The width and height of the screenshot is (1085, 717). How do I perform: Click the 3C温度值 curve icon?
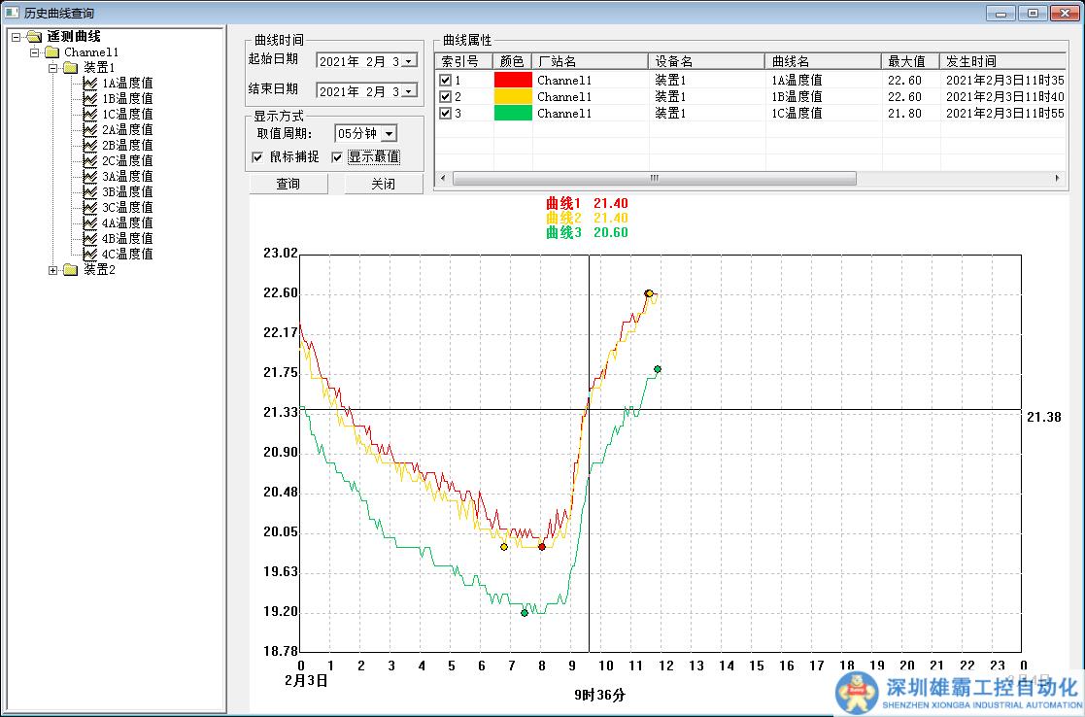pyautogui.click(x=90, y=208)
